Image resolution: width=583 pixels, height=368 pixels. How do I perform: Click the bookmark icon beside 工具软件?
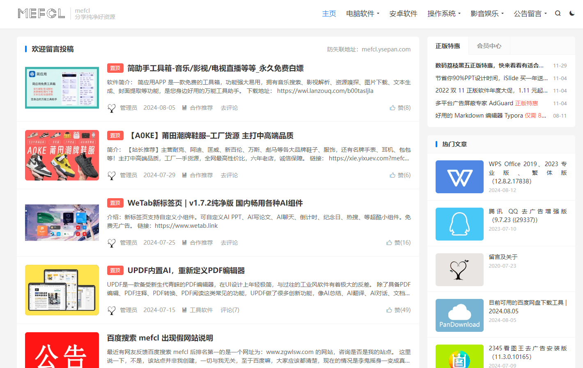(x=184, y=310)
